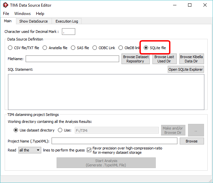Click the Decimal Mark character field
The height and width of the screenshot is (183, 213).
[x=69, y=32]
